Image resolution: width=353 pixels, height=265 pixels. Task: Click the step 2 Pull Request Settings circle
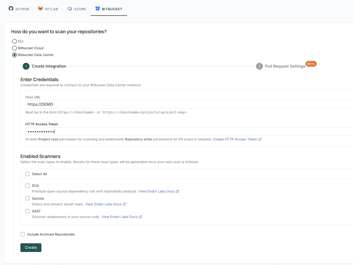click(259, 66)
